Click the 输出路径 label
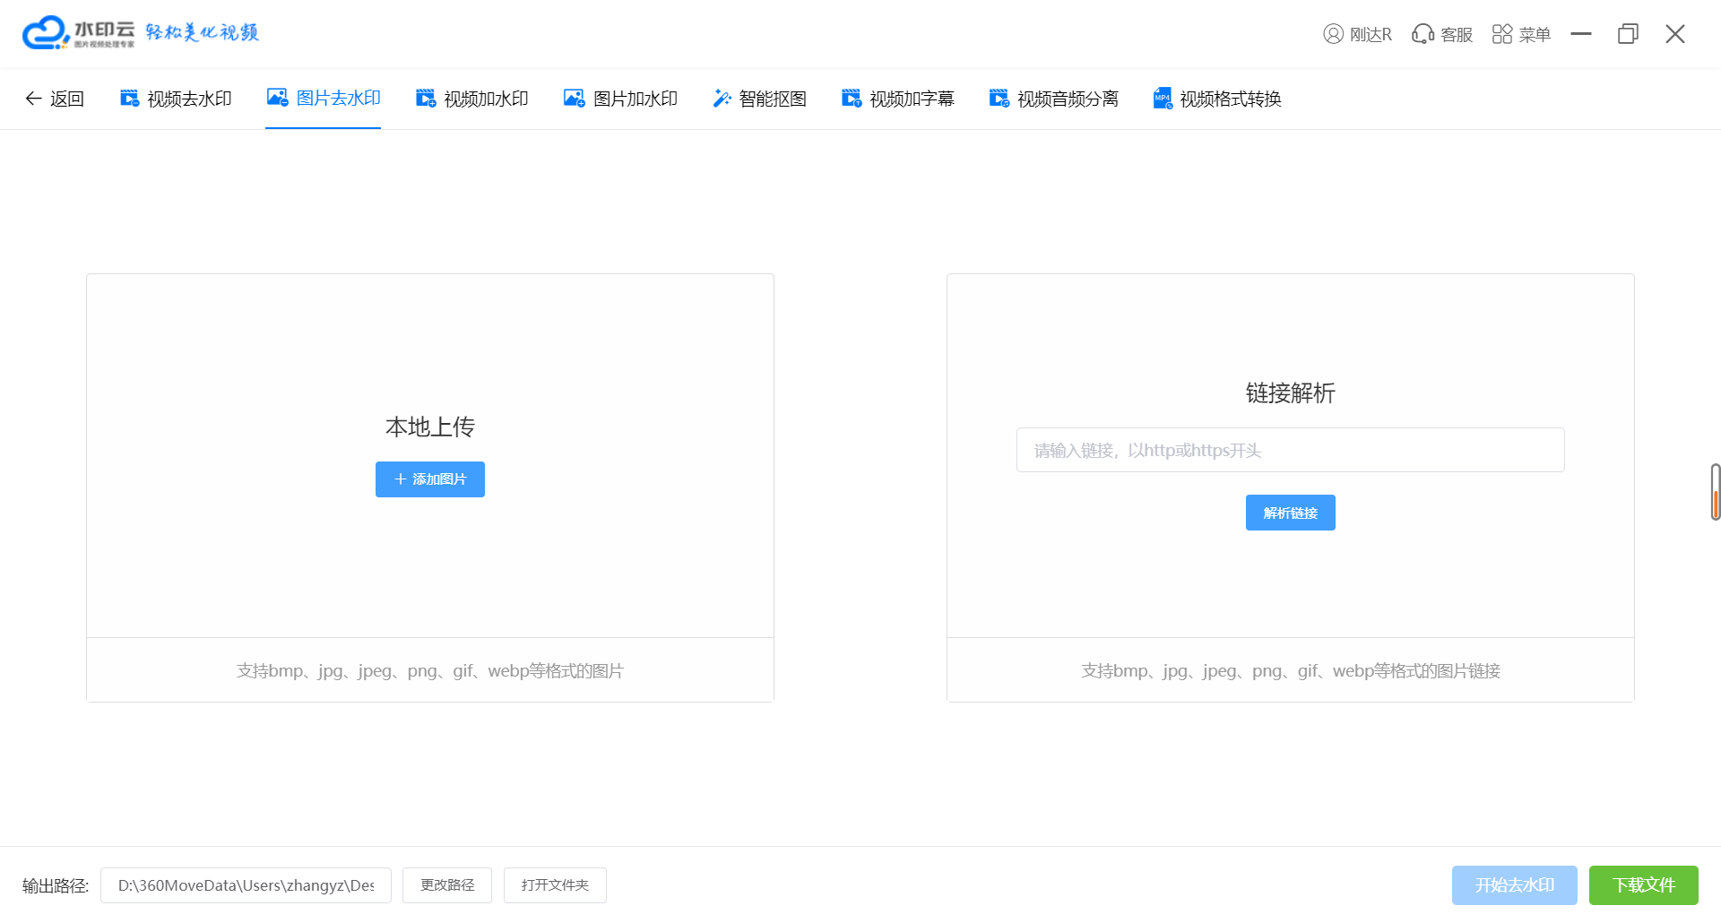The height and width of the screenshot is (923, 1721). pyautogui.click(x=56, y=885)
